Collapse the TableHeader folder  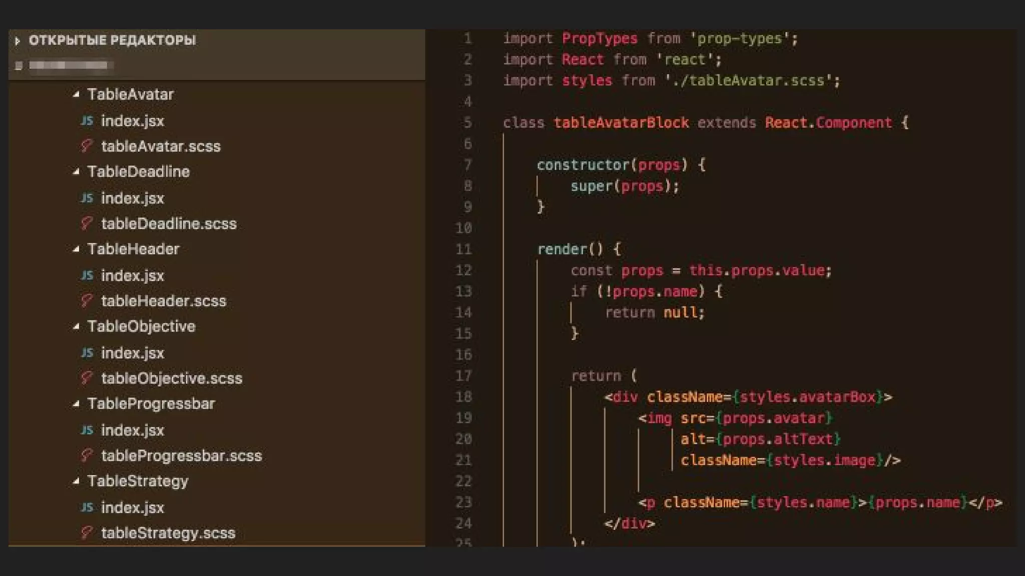click(76, 249)
